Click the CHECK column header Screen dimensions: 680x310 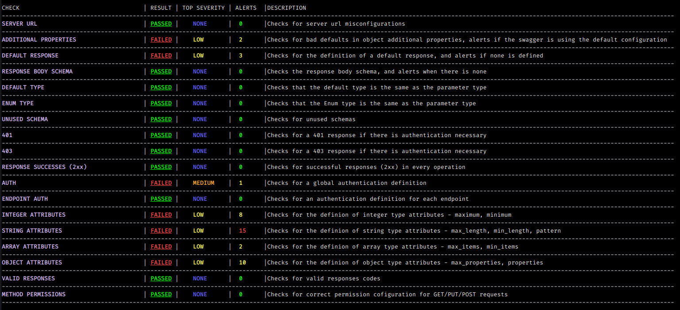point(11,8)
